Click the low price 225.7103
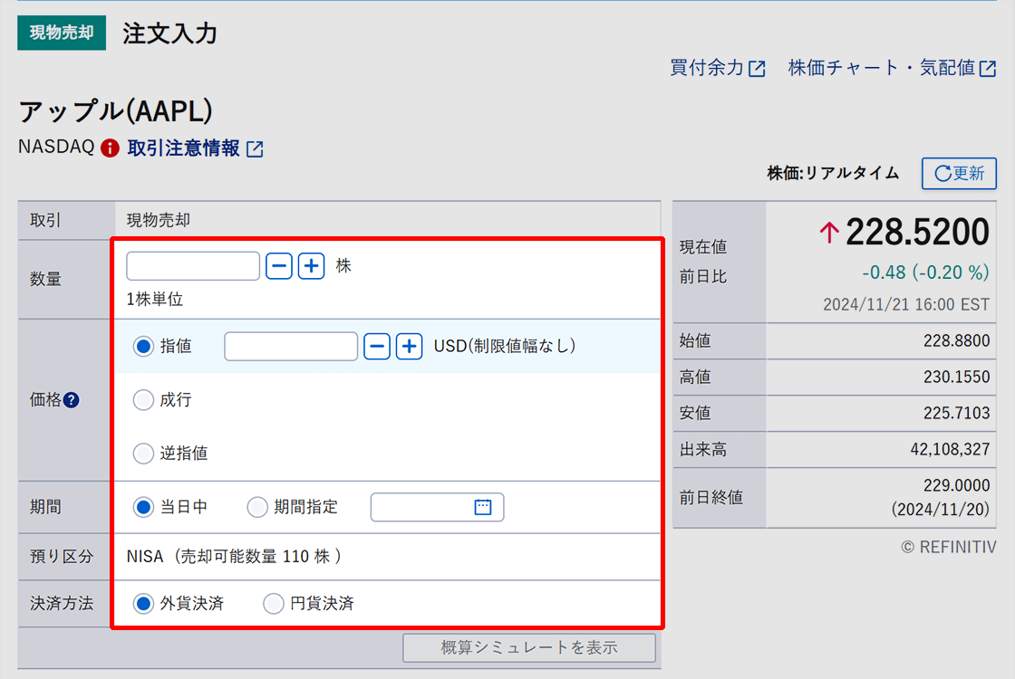The image size is (1015, 679). [x=956, y=413]
